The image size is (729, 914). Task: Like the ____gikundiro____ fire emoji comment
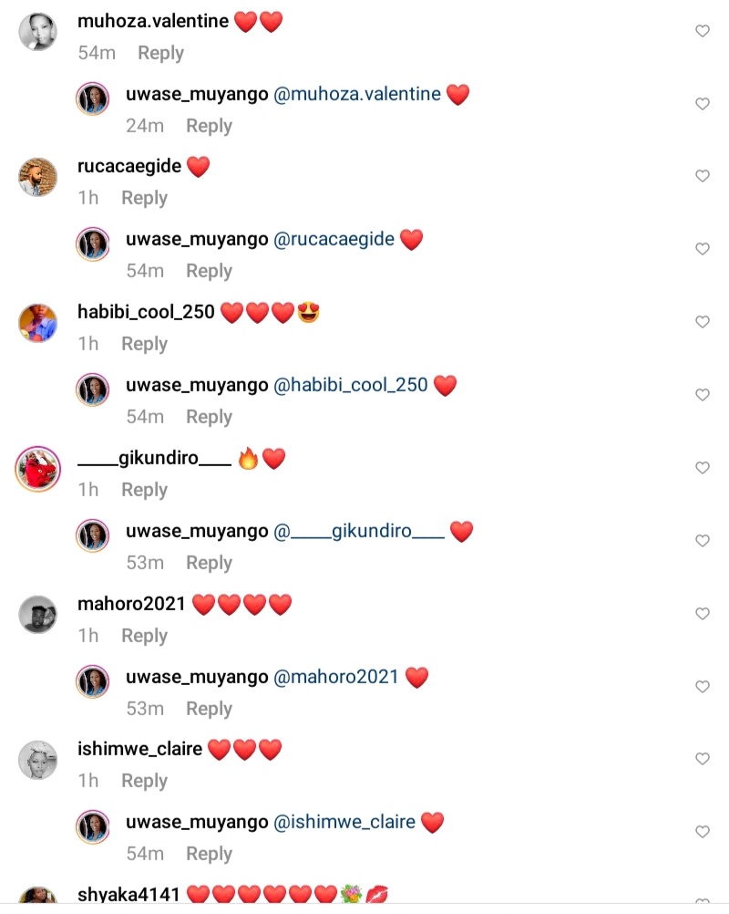(703, 468)
